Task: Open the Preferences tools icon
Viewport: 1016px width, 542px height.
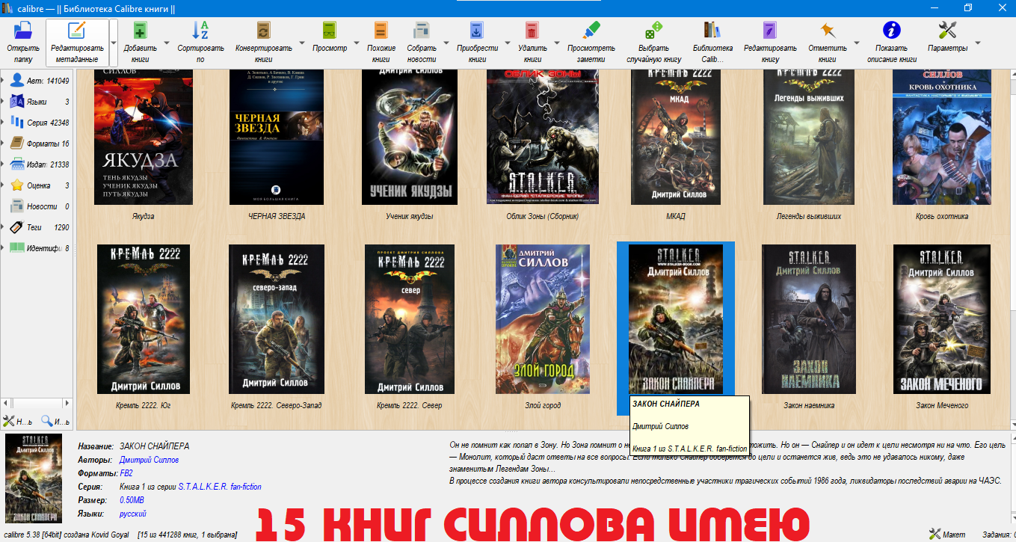Action: [x=947, y=31]
